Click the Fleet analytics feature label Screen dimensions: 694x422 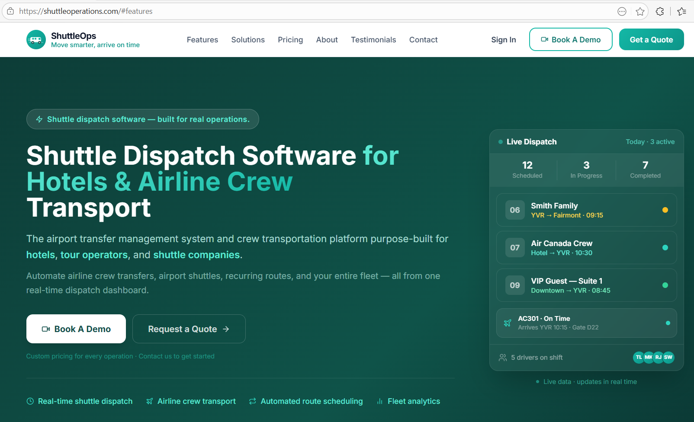tap(414, 401)
